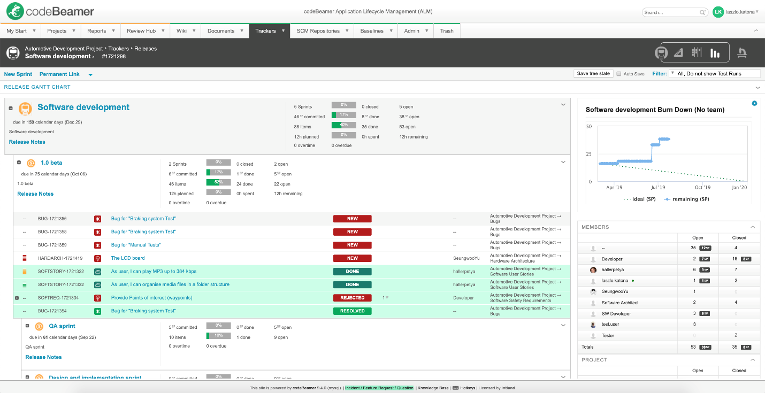This screenshot has height=393, width=765.
Task: Click the train icon beside Software development #1721298
Action: [13, 52]
